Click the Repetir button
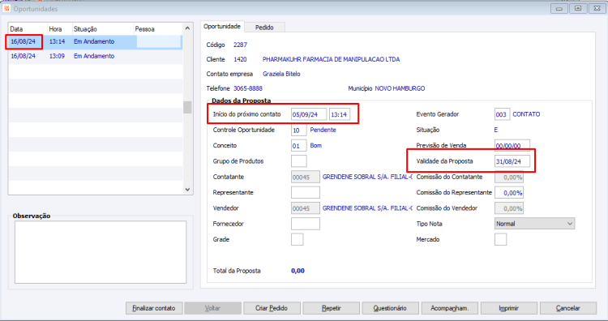This screenshot has height=321, width=608. pos(331,308)
